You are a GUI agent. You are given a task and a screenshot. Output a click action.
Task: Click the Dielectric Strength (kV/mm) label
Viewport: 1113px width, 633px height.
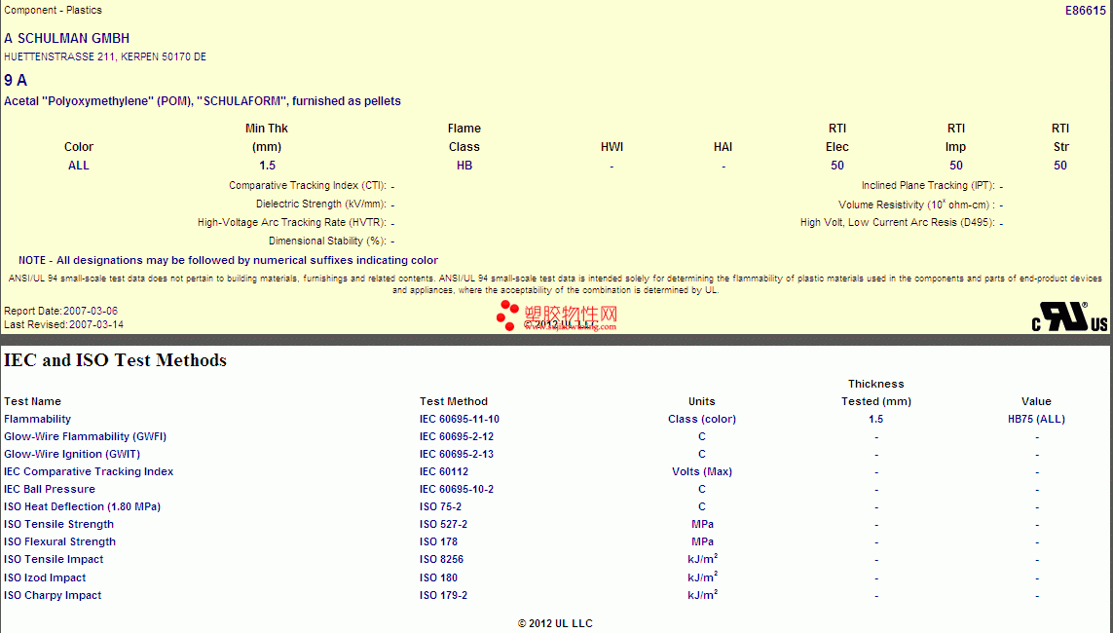(x=320, y=204)
